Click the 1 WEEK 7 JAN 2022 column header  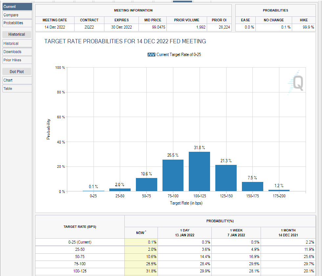coord(236,233)
